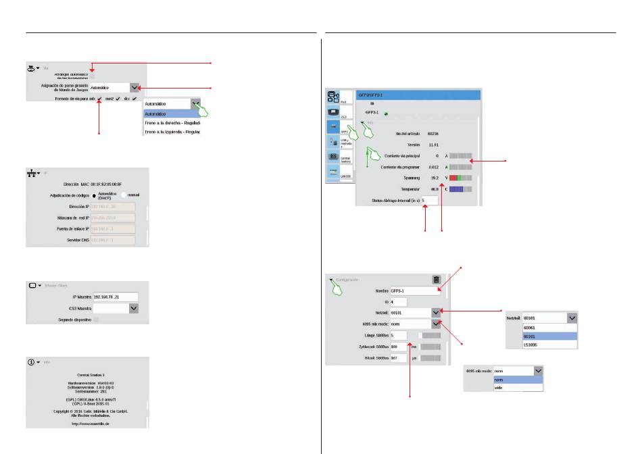Viewport: 642px width, 454px height.
Task: Expand the Vía section arrow
Action: 38,68
